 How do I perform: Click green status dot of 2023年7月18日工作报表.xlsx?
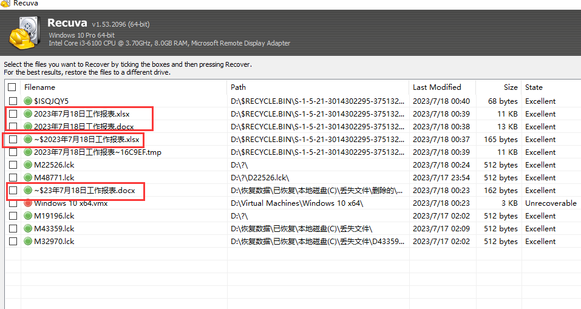click(x=28, y=114)
